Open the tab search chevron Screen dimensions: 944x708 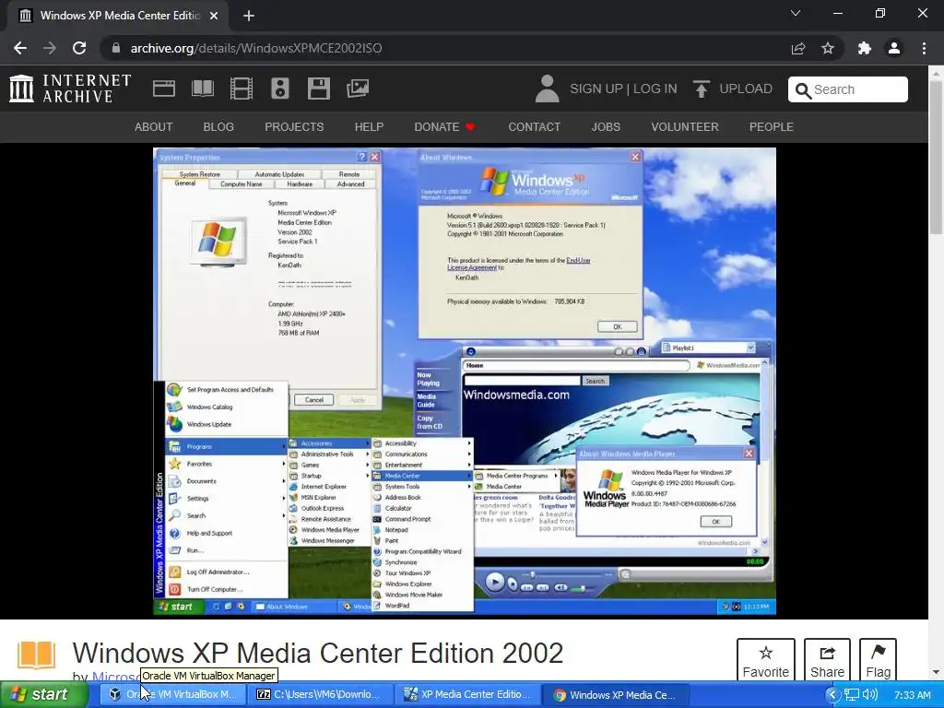click(796, 13)
